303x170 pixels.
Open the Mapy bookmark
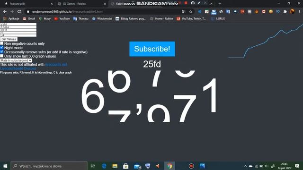pos(45,19)
